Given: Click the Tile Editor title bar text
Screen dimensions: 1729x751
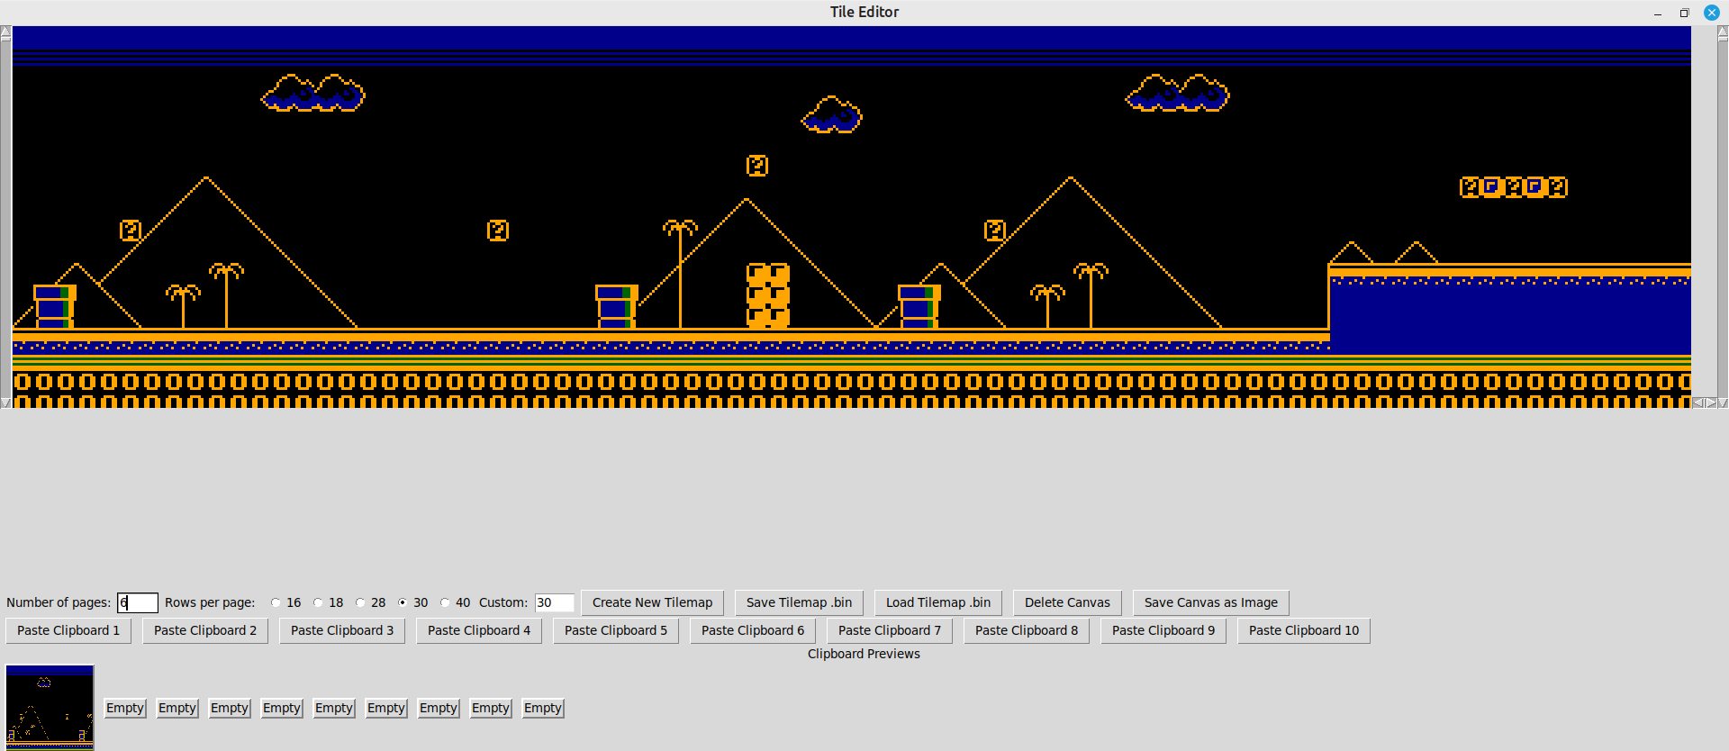Looking at the screenshot, I should (864, 12).
